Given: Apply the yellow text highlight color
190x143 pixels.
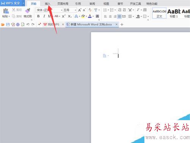Looking at the screenshot, I should click(83, 16).
